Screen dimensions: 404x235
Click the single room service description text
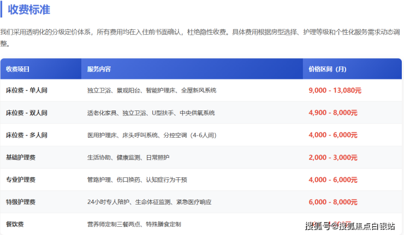152,91
